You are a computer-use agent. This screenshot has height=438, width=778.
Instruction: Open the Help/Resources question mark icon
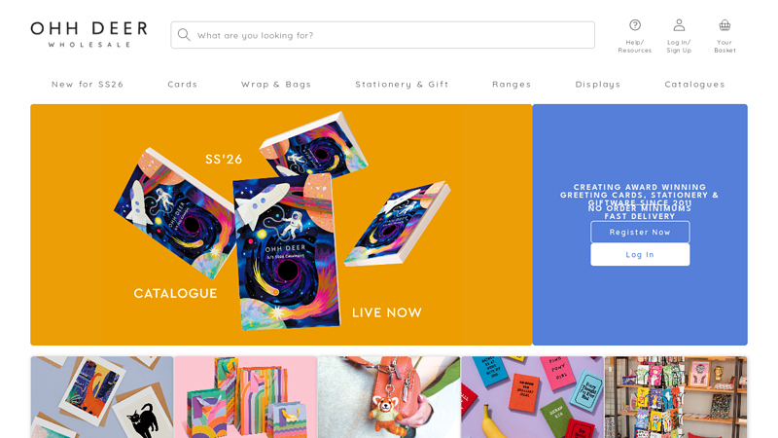tap(635, 25)
